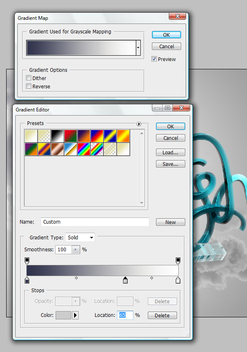Image resolution: width=247 pixels, height=352 pixels.
Task: Click Cancel in the Gradient Editor dialog
Action: tap(171, 138)
